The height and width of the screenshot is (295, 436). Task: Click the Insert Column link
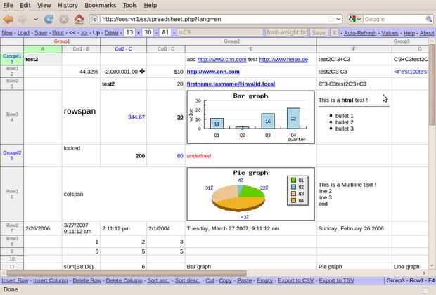[51, 280]
